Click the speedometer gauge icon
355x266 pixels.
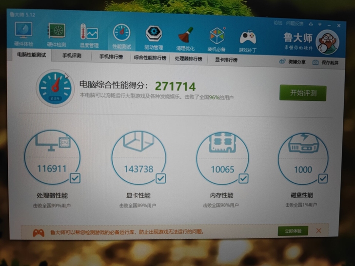click(x=55, y=88)
